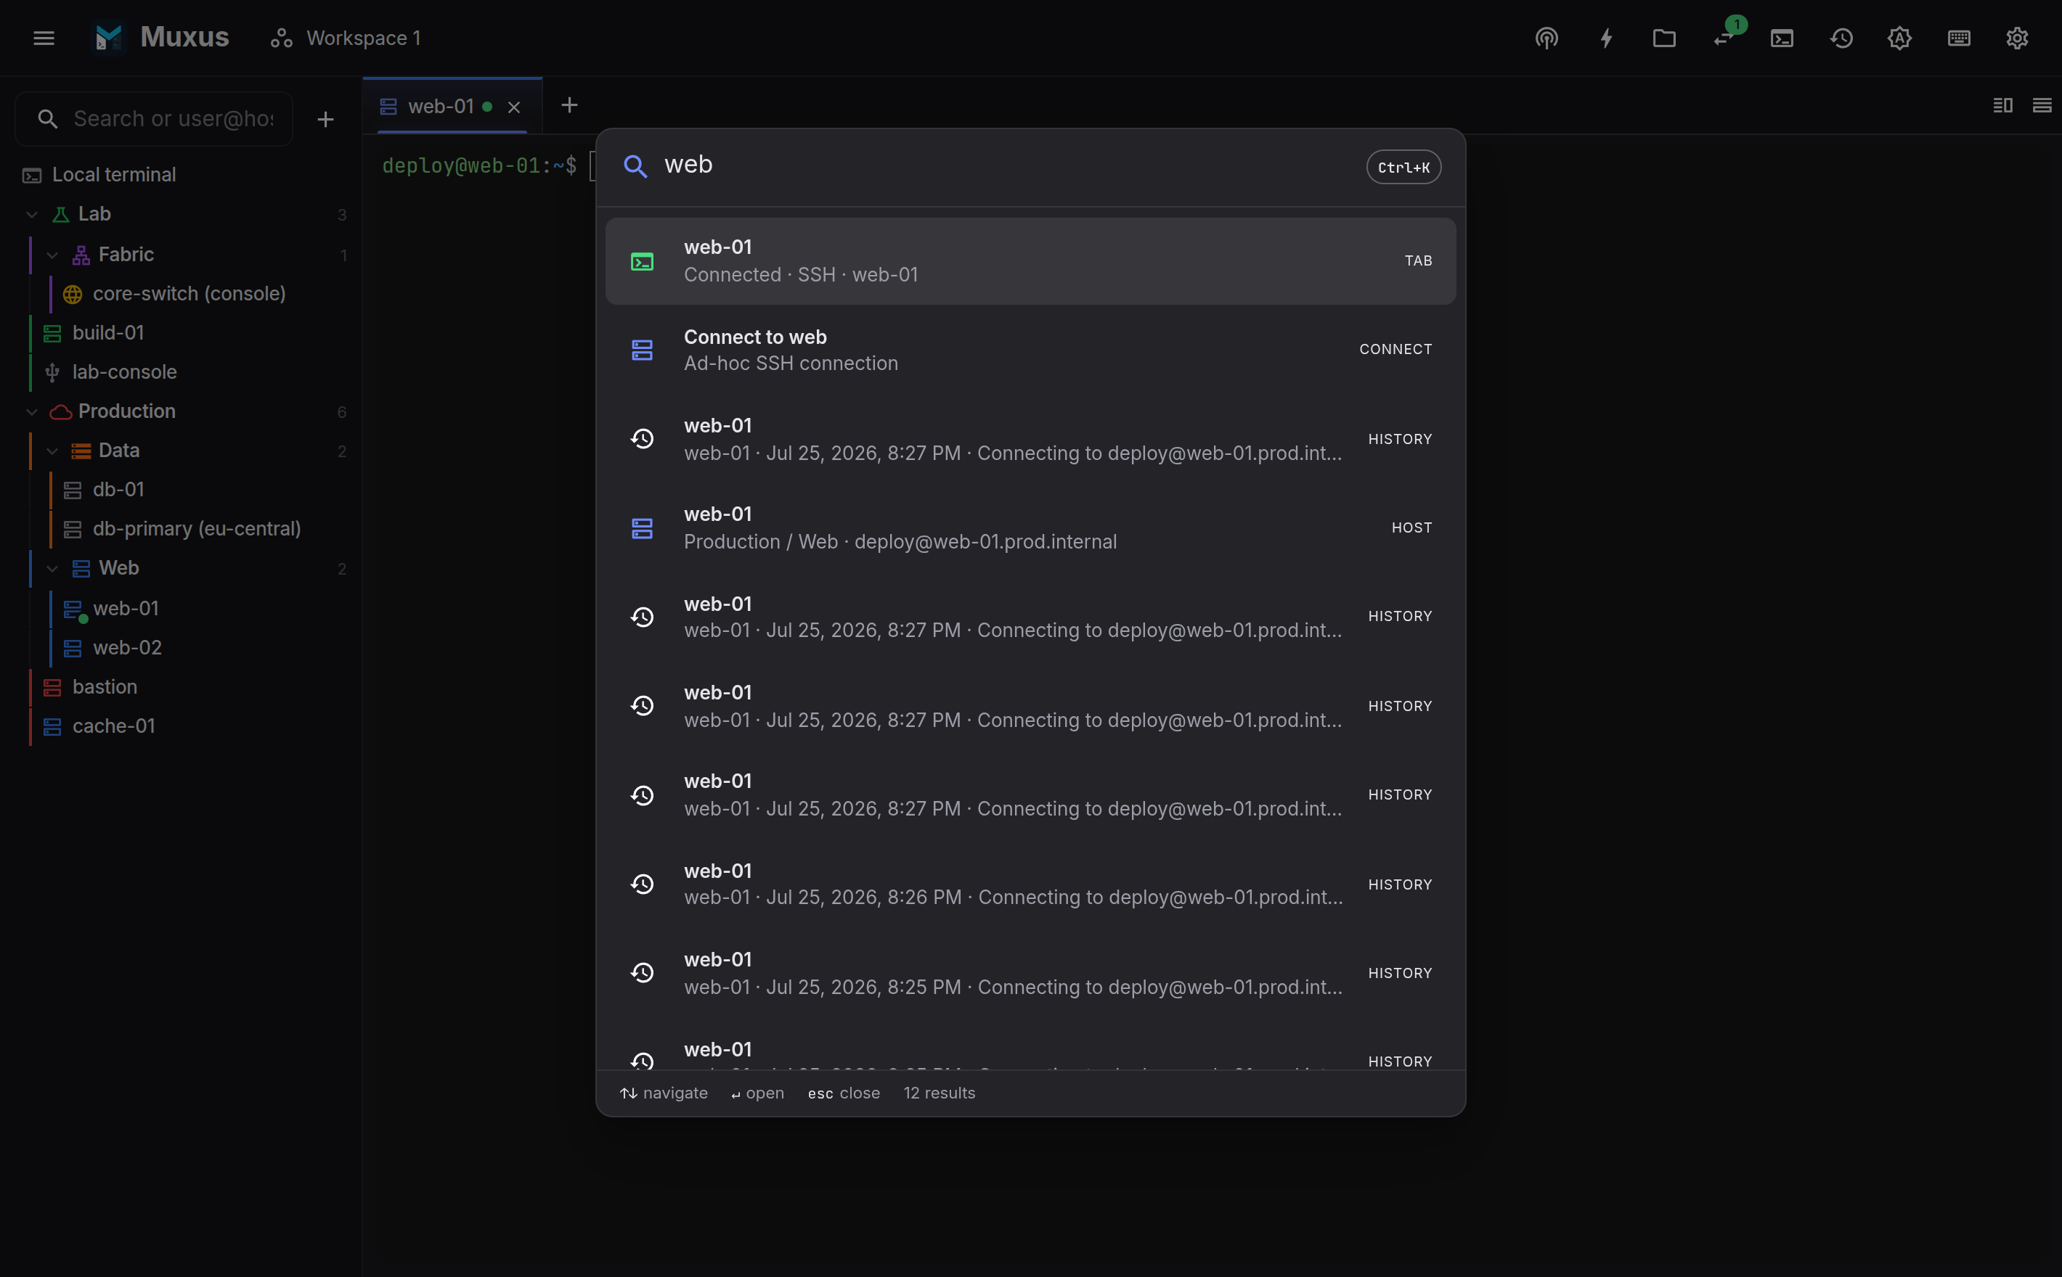Open a new tab with the plus button
The image size is (2062, 1277).
[569, 106]
